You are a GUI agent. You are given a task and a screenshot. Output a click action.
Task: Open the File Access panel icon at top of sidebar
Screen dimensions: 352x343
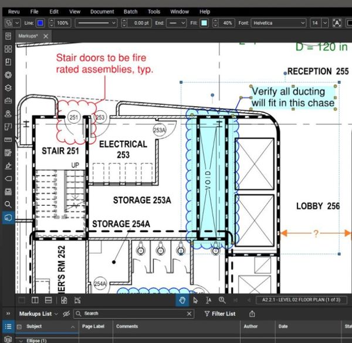click(8, 36)
